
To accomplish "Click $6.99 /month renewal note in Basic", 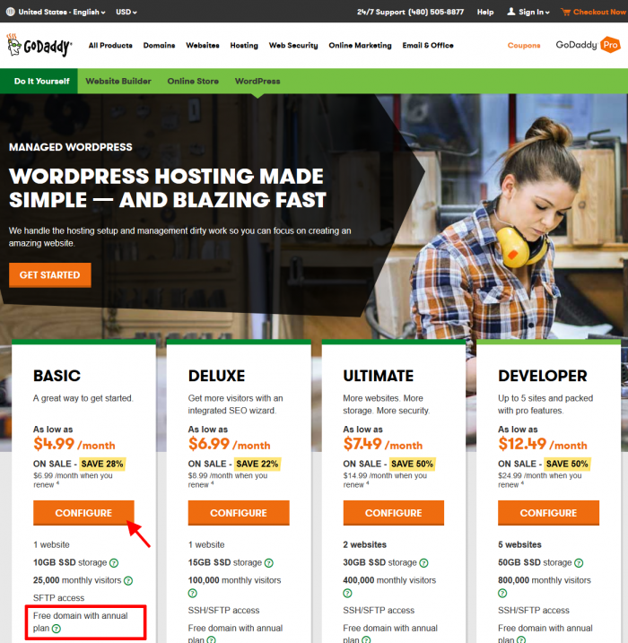I will point(73,480).
